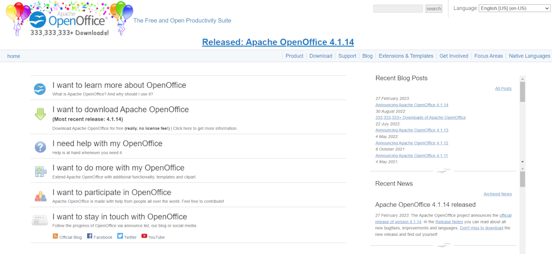Open the Product menu

tap(295, 56)
